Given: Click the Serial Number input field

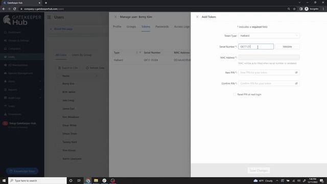Looking at the screenshot, I should pos(256,47).
